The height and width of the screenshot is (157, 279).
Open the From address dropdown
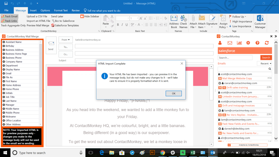[65, 40]
